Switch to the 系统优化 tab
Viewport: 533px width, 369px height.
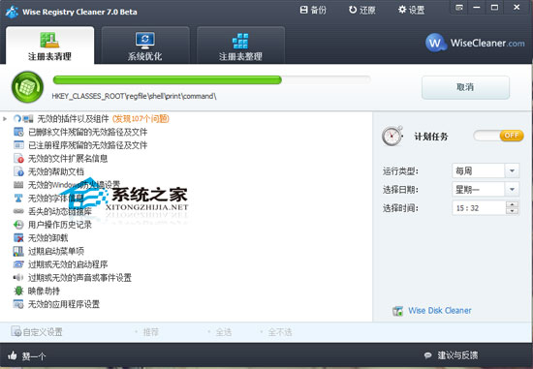pyautogui.click(x=145, y=46)
